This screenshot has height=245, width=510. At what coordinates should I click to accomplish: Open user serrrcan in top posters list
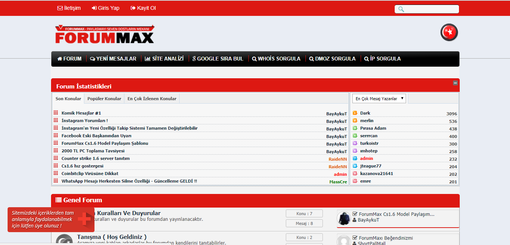369,136
